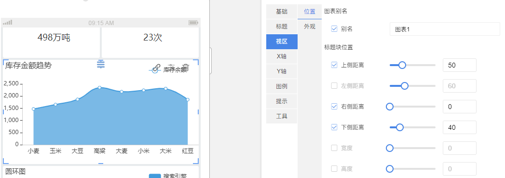Click the 高粱 data point on chart
This screenshot has height=178, width=505.
99,87
